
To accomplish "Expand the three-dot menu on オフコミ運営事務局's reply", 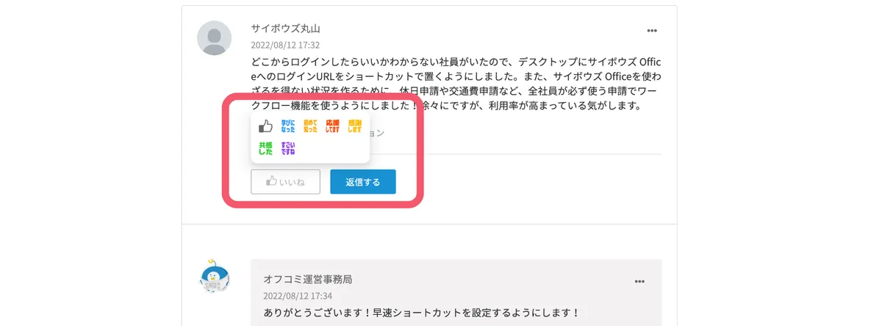I will point(639,281).
